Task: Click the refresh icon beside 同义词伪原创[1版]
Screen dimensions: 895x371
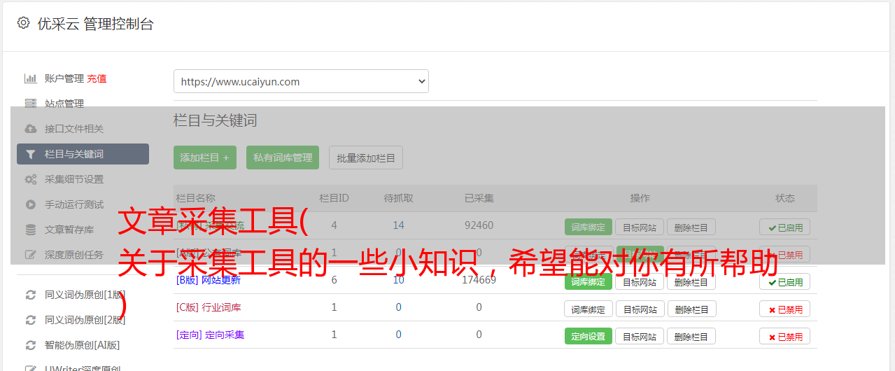Action: [30, 295]
